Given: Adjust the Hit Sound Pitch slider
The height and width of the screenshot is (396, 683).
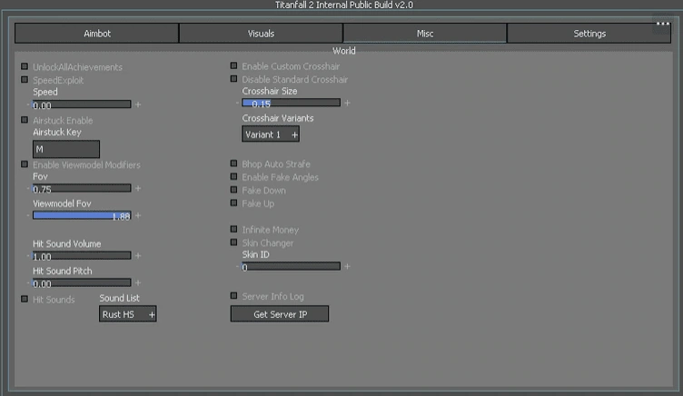Looking at the screenshot, I should [x=82, y=282].
